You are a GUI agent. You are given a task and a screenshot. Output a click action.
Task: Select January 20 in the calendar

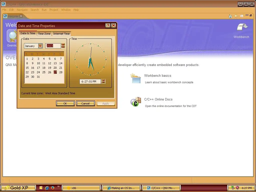pyautogui.click(x=55, y=68)
